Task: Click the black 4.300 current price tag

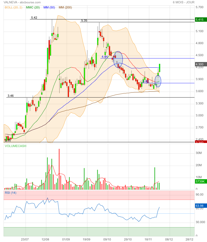Action: pyautogui.click(x=199, y=64)
